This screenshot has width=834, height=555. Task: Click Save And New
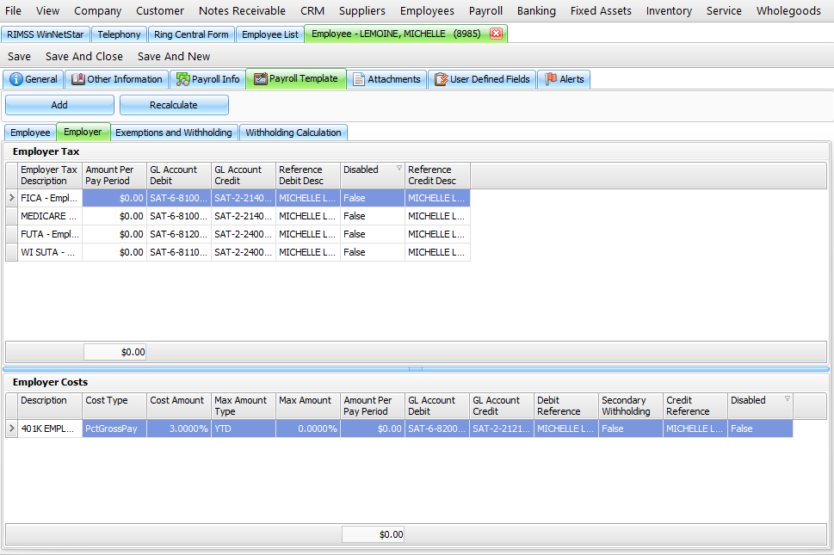[x=174, y=56]
